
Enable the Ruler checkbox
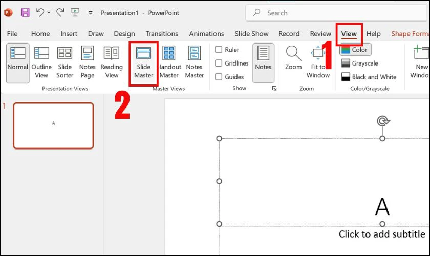pyautogui.click(x=219, y=49)
